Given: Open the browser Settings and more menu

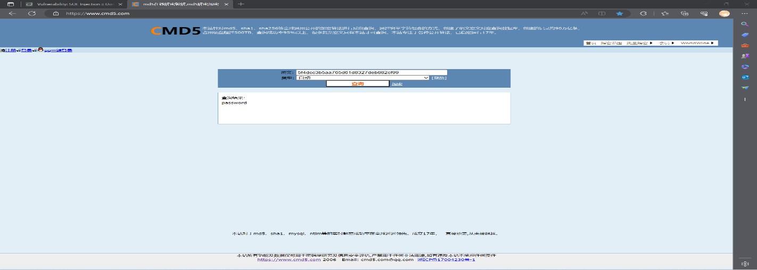Looking at the screenshot, I should coord(745,13).
